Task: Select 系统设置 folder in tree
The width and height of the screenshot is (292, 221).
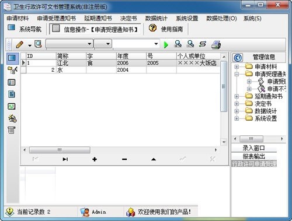Action: (261, 118)
